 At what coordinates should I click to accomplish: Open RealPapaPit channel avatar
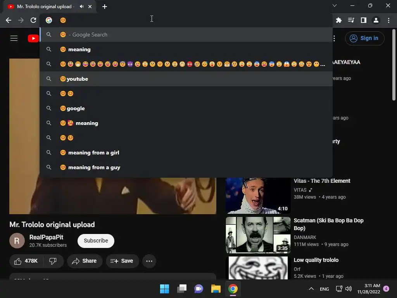(17, 241)
